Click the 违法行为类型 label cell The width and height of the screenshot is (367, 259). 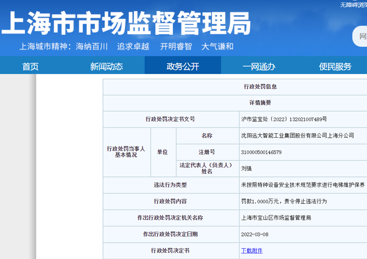tap(170, 185)
